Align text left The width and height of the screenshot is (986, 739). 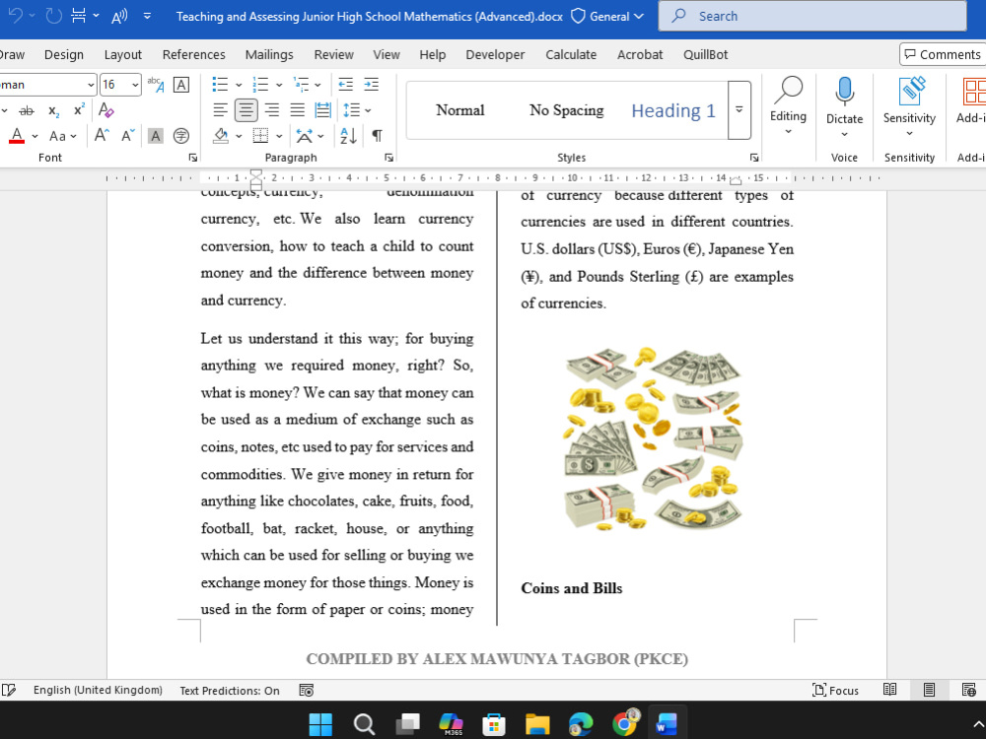click(220, 110)
